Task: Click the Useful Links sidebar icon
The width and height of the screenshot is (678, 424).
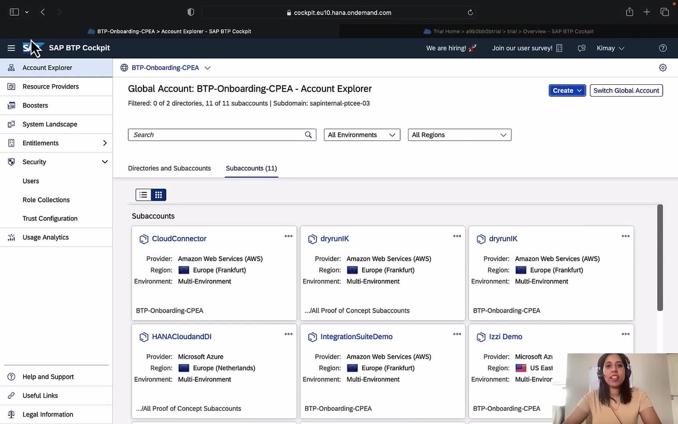Action: click(11, 396)
